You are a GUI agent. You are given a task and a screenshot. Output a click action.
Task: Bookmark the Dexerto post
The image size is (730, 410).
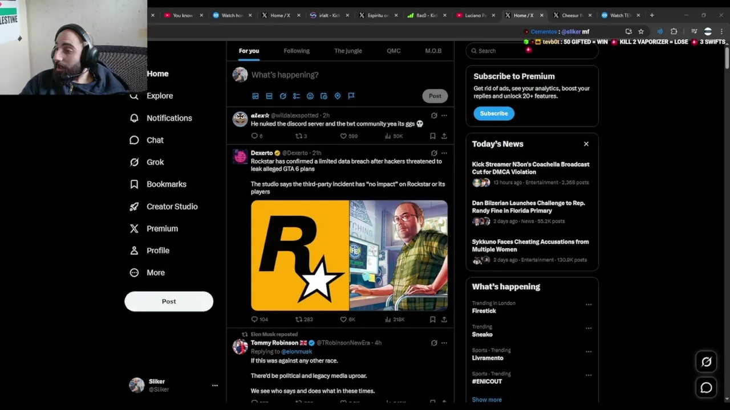click(x=432, y=319)
